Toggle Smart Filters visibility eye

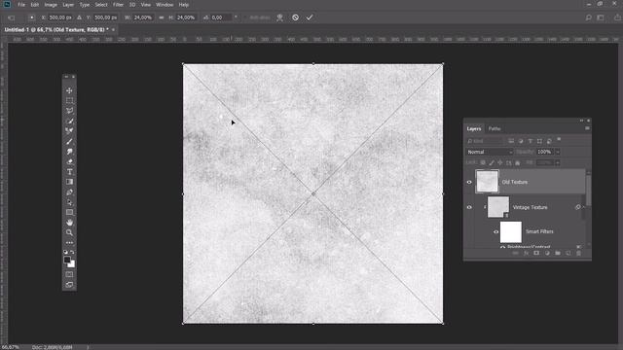495,231
